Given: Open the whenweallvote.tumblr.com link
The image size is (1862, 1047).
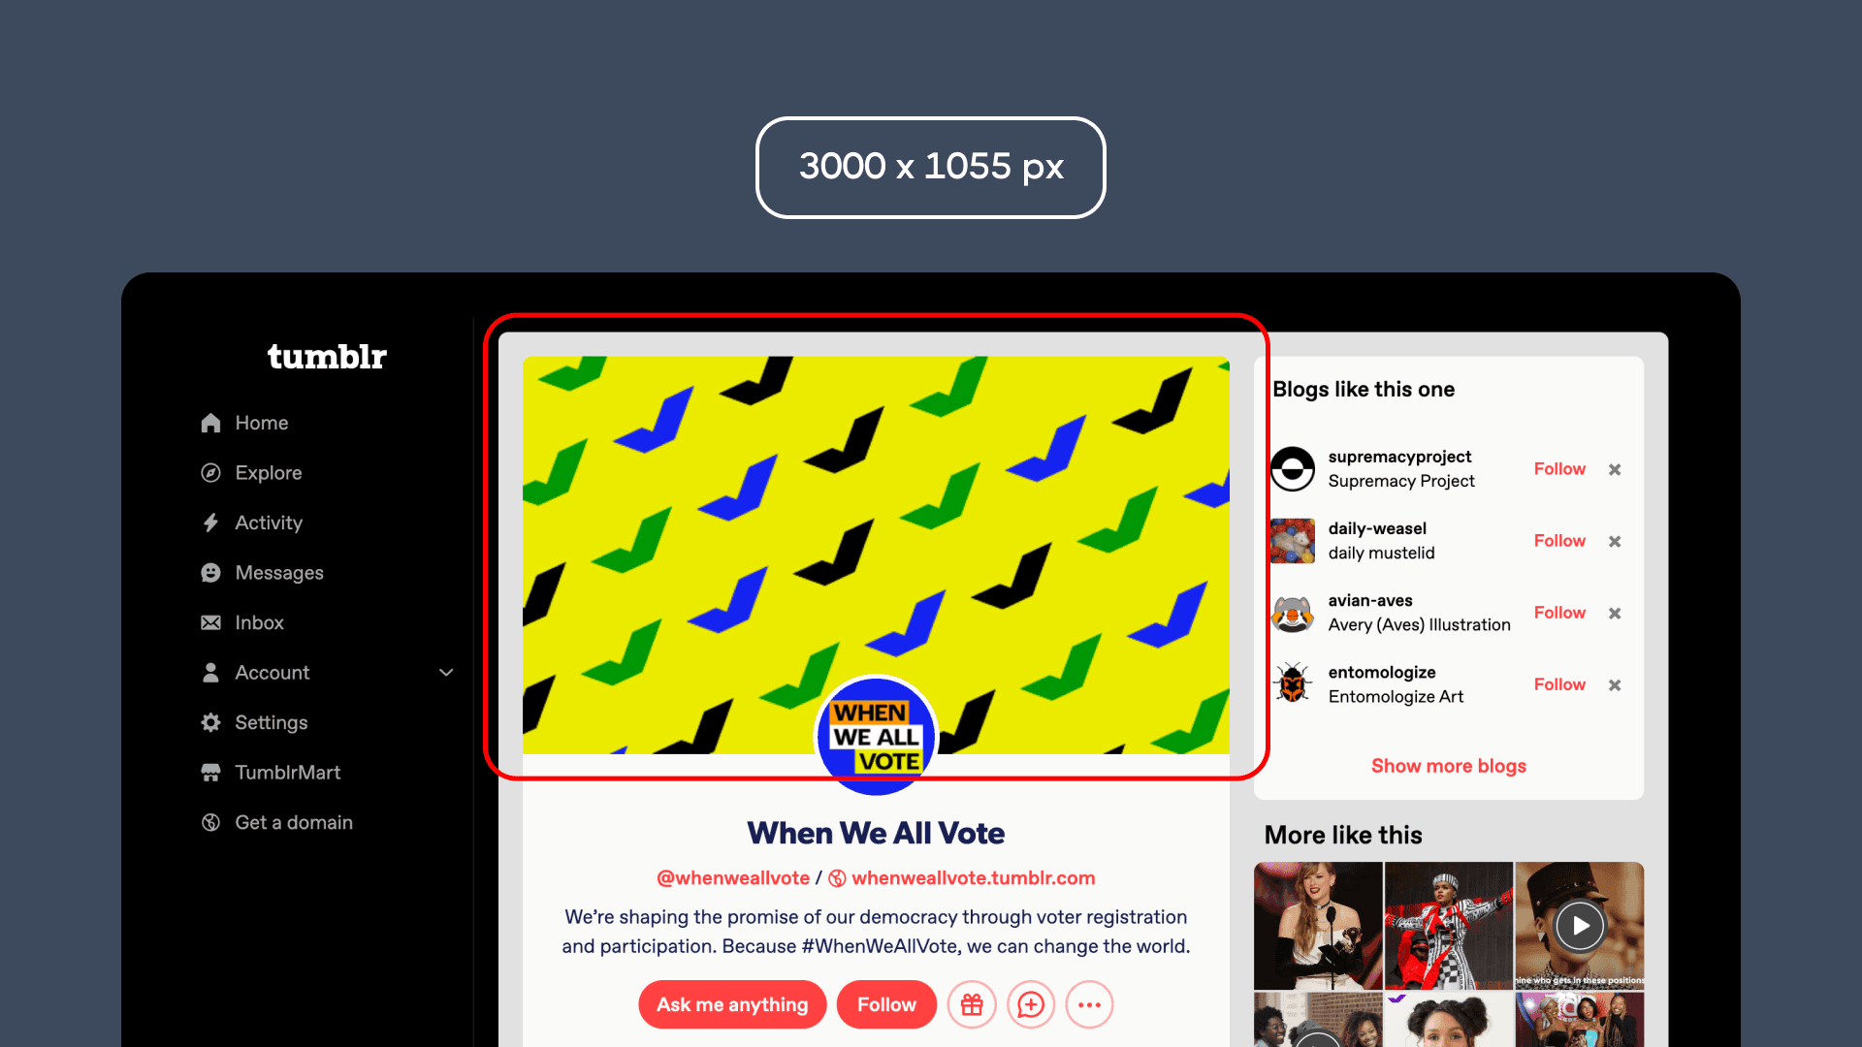Looking at the screenshot, I should (x=976, y=878).
